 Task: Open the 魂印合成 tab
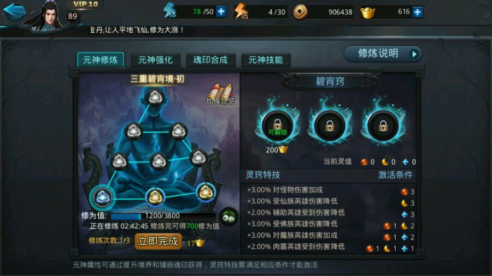coord(210,60)
